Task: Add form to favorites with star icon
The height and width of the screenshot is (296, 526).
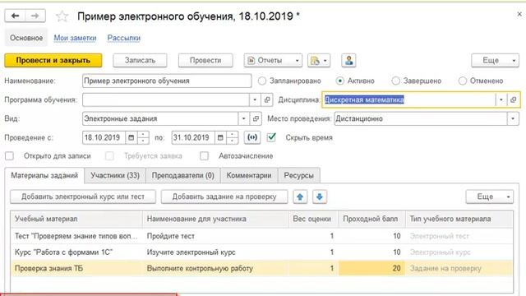Action: 62,16
